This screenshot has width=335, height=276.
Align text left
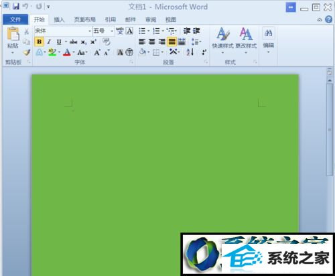(142, 42)
